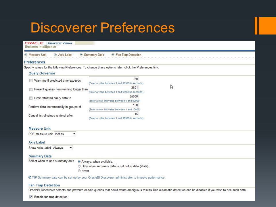Click the arrow icon beside Fan Trap Detection
The image size is (276, 207).
113,55
